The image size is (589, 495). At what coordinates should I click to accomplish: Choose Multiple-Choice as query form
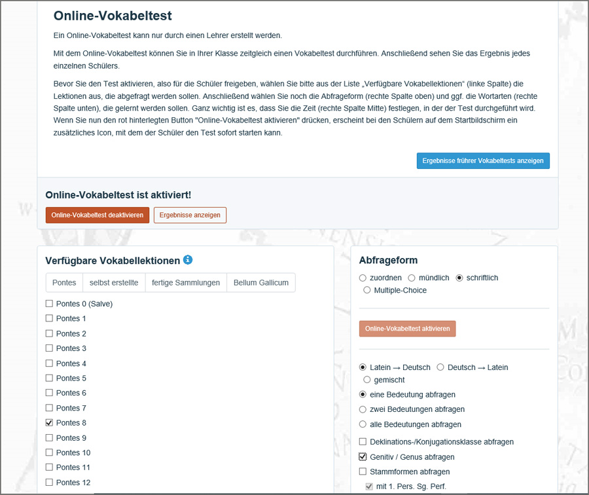click(x=367, y=290)
